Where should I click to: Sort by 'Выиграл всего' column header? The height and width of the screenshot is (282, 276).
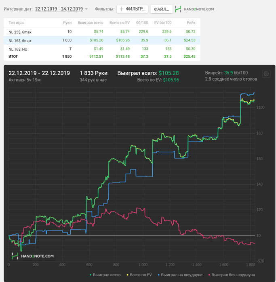tap(91, 23)
